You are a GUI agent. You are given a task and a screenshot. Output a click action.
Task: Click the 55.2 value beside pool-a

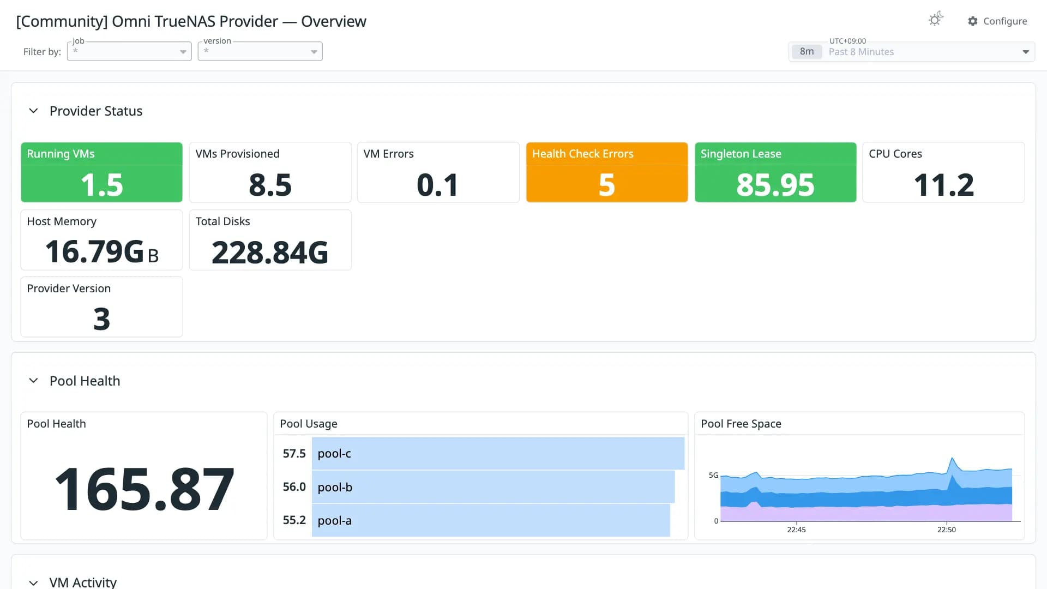click(x=294, y=520)
